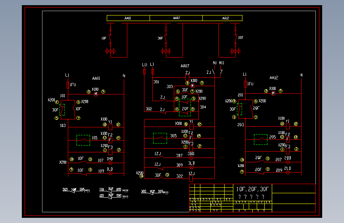The height and width of the screenshot is (223, 344).
Task: Click the N11 terminal label
Action: (221, 63)
